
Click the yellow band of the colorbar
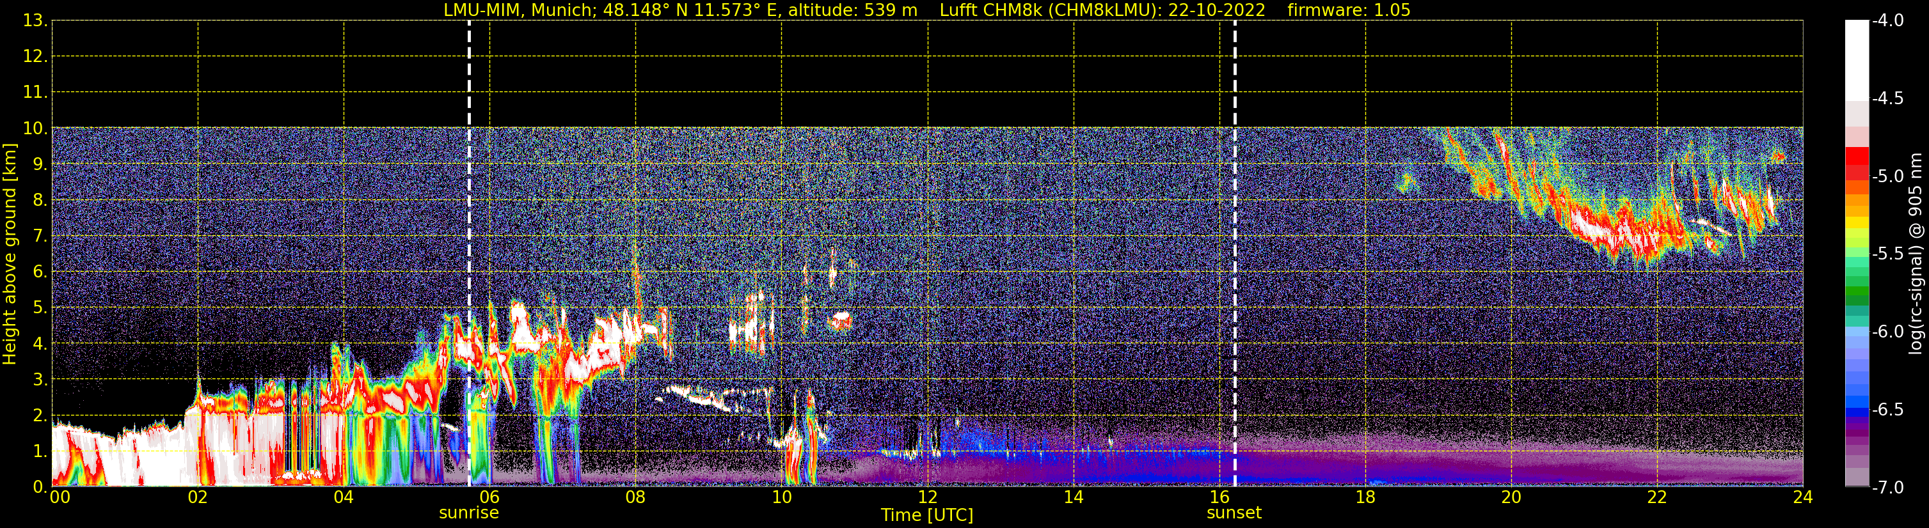pos(1856,222)
